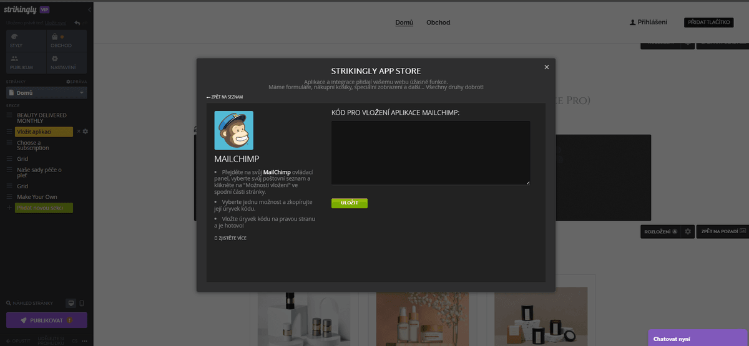Open the 'Zjistěte více' link
Screen dimensions: 749x346
pos(230,238)
